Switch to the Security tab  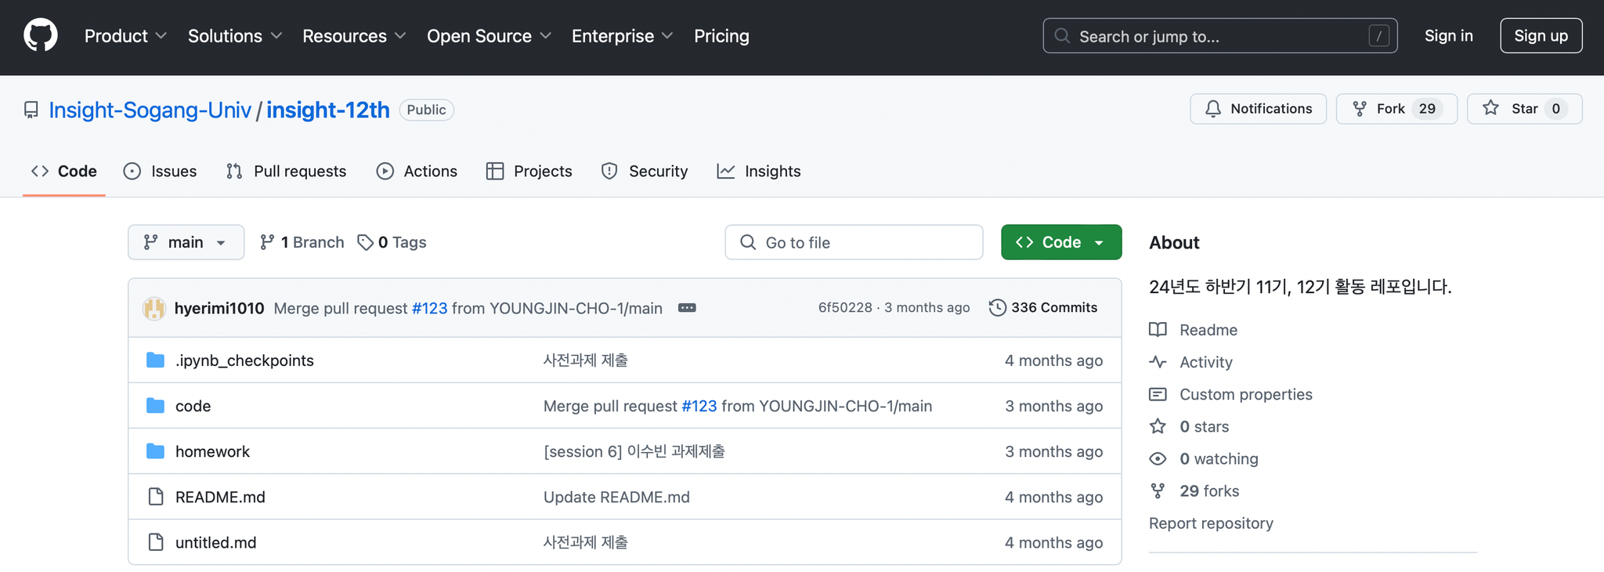pos(645,171)
